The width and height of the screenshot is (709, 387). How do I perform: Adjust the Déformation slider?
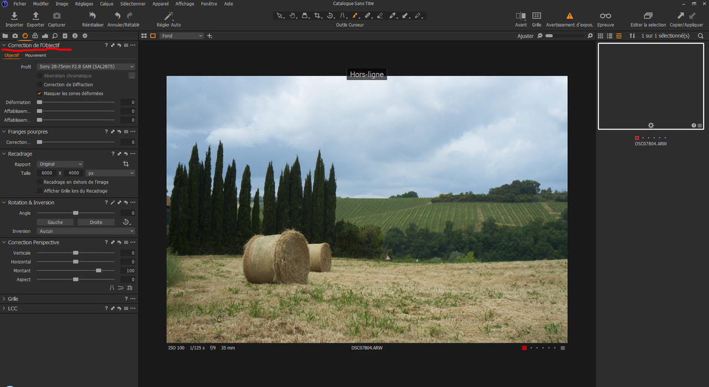tap(76, 102)
